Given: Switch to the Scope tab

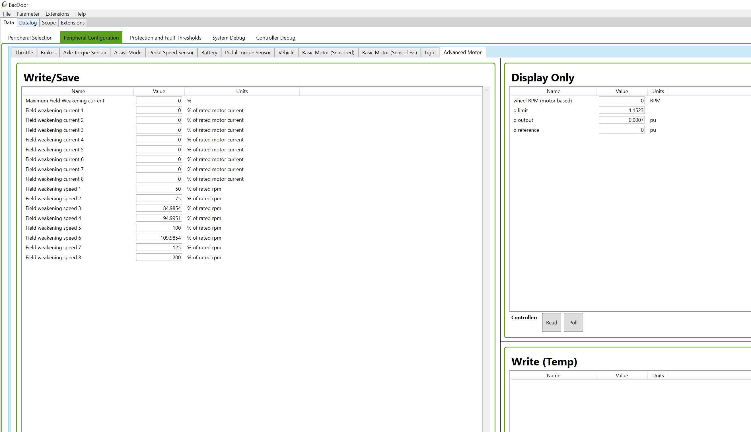Looking at the screenshot, I should (x=49, y=23).
